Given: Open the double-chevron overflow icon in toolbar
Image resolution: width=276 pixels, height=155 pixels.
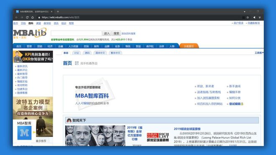Looking at the screenshot, I should click(260, 18).
